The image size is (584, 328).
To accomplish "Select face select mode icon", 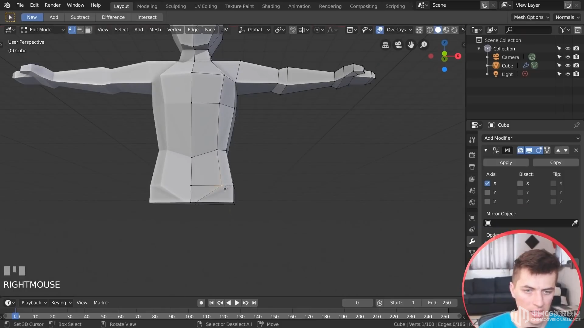I will (88, 30).
